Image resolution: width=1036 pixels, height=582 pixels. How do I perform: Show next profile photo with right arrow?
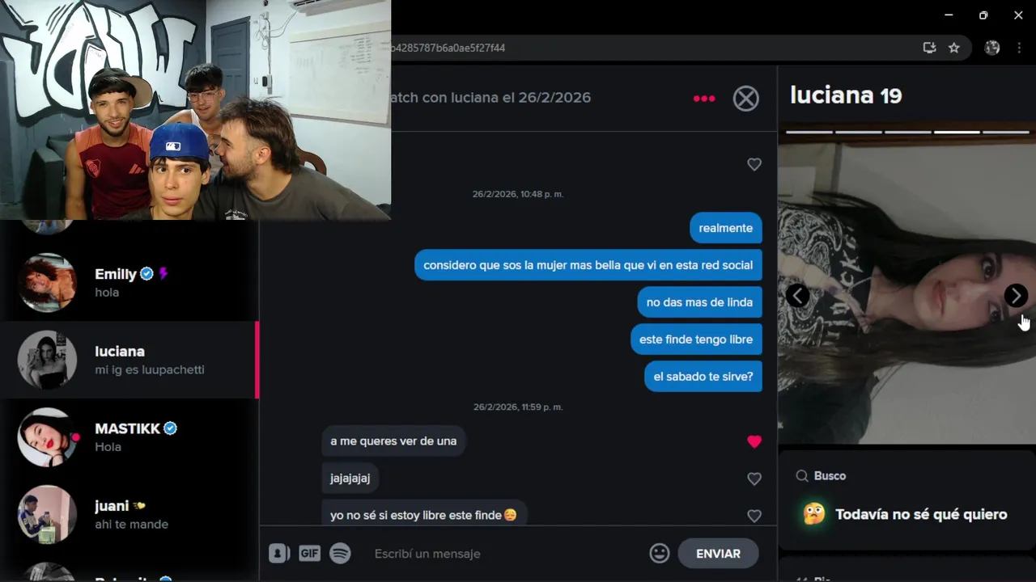[x=1016, y=296]
